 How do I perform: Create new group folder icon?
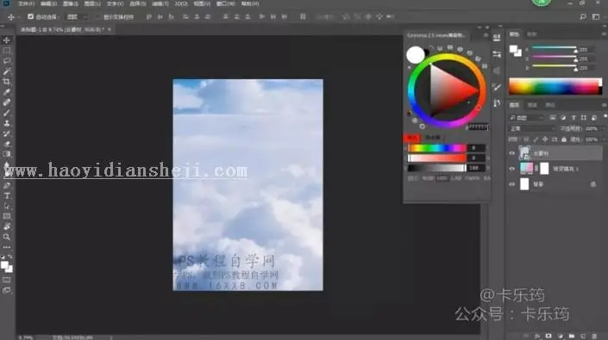[x=572, y=337]
